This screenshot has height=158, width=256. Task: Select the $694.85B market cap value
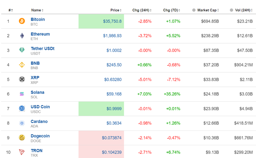210,21
